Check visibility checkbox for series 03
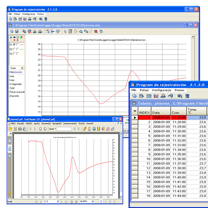 (x=14, y=54)
